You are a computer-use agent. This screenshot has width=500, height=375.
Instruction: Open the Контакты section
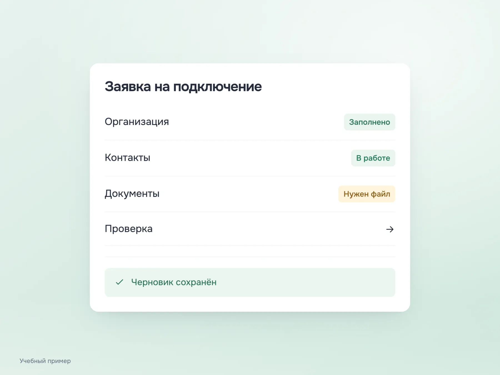click(250, 158)
